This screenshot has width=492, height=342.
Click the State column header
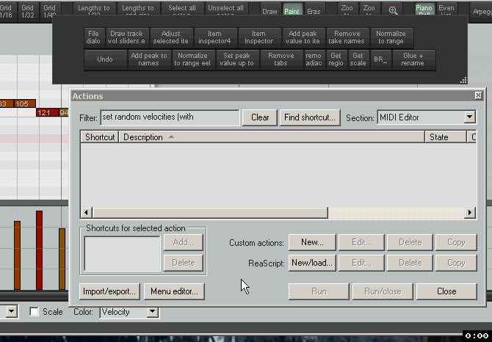pos(446,137)
